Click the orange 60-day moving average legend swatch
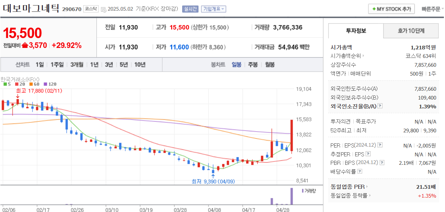This screenshot has width=445, height=212. (x=31, y=84)
